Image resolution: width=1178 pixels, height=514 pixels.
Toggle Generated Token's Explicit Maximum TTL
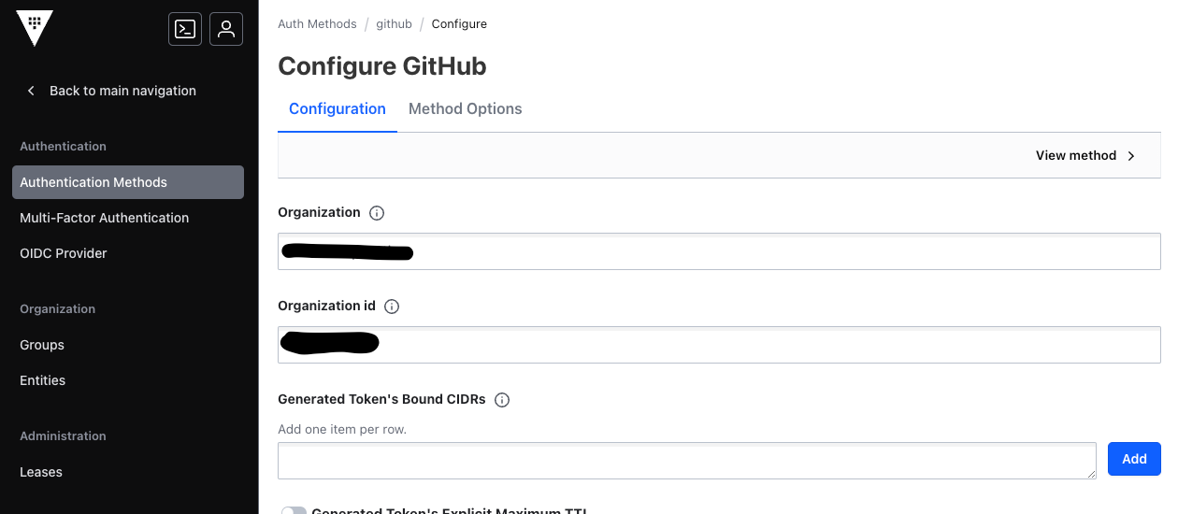click(x=294, y=510)
